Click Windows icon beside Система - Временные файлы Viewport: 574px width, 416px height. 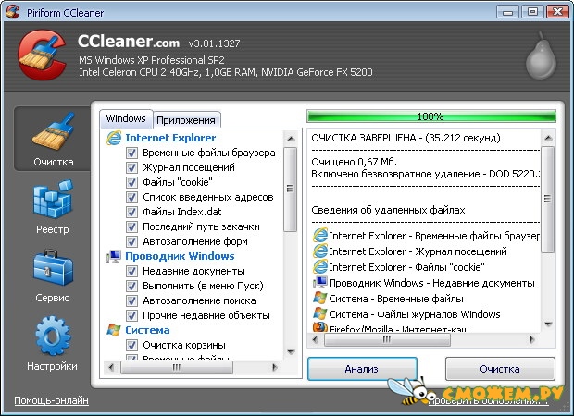(x=320, y=299)
